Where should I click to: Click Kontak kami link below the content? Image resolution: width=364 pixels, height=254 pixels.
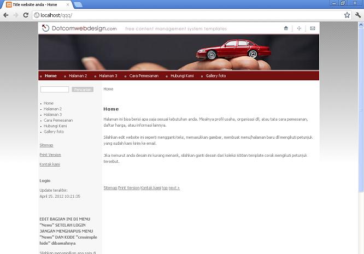click(x=151, y=188)
